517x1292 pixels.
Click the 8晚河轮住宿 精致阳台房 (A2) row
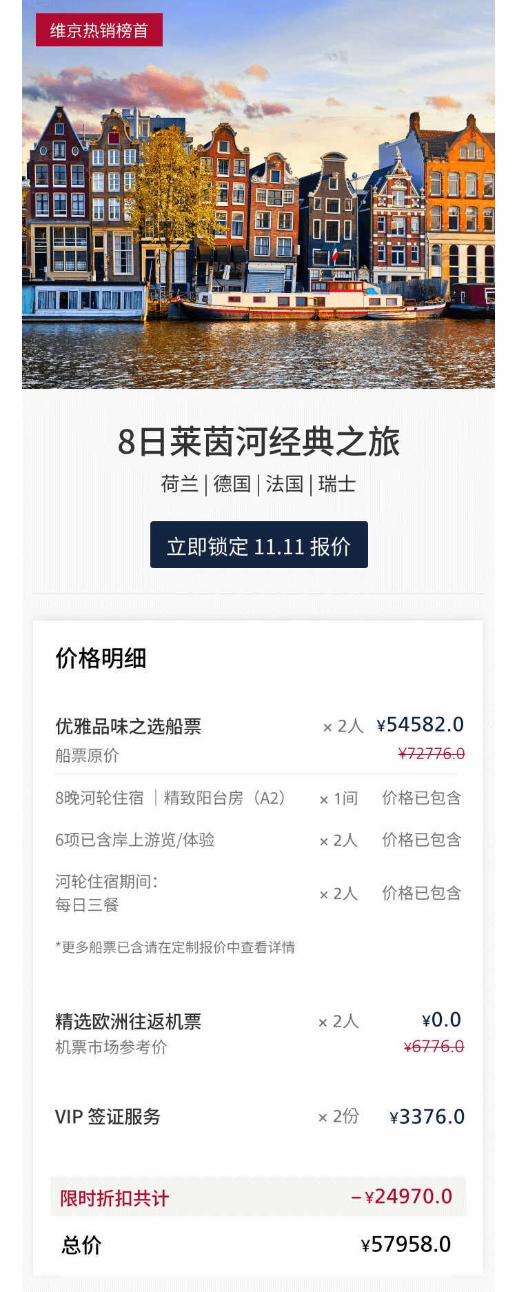coord(258,798)
